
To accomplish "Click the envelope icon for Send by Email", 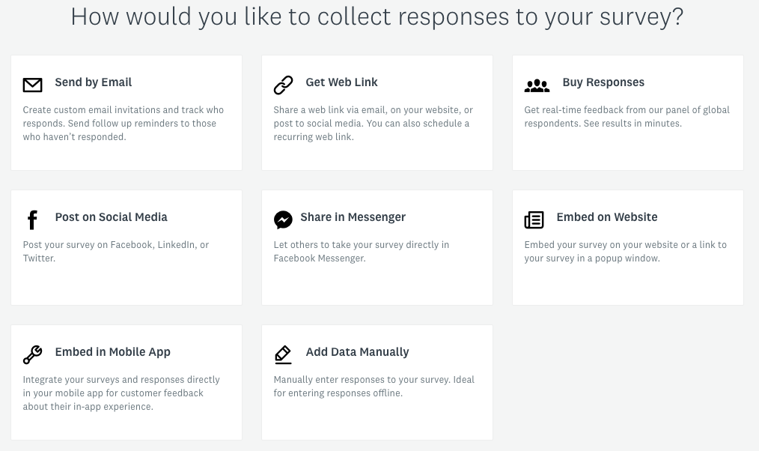I will (32, 85).
